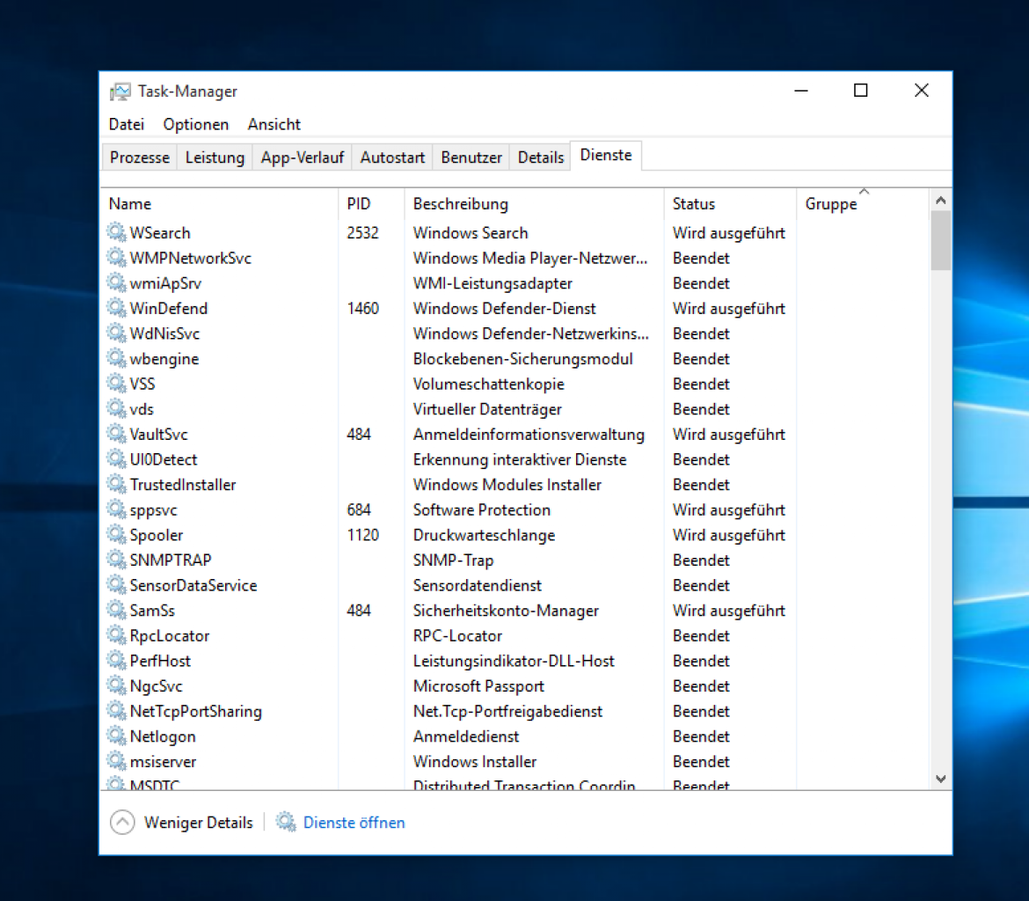Select the UI0Detect gear icon
1029x901 pixels.
[116, 458]
